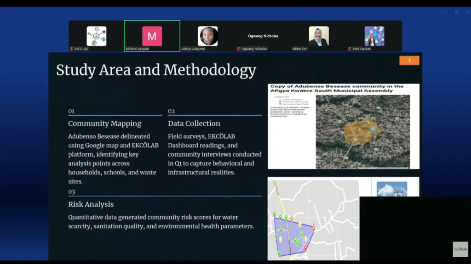Click the ekcolab logo in bottom-right corner

(x=460, y=249)
